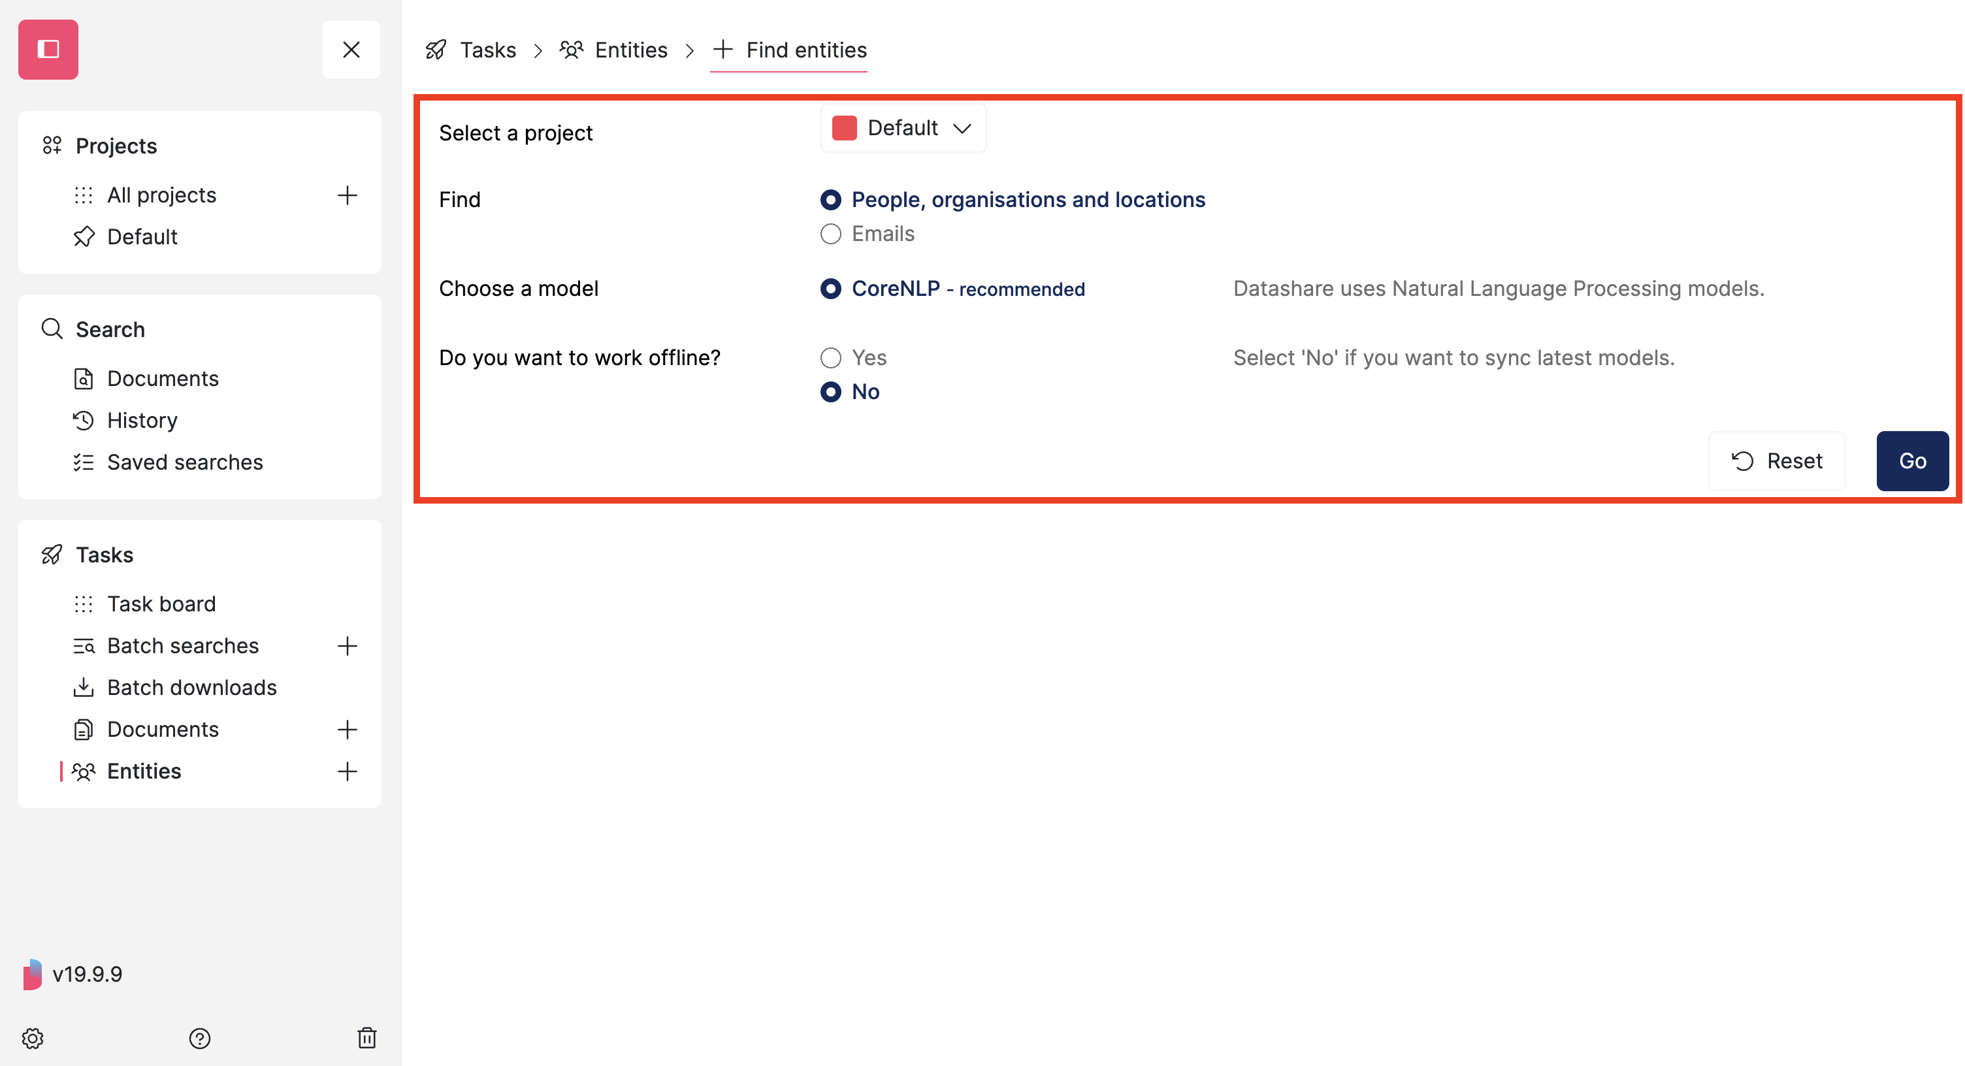This screenshot has width=1965, height=1066.
Task: Open Batch downloads in the Tasks panel
Action: tap(191, 687)
